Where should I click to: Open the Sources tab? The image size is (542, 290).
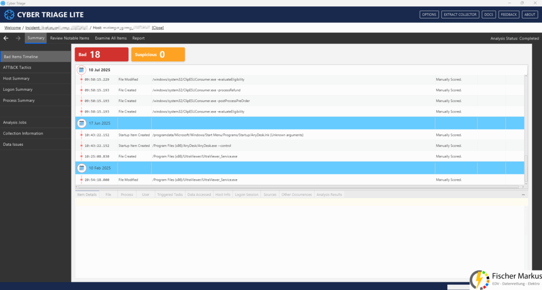pyautogui.click(x=270, y=195)
